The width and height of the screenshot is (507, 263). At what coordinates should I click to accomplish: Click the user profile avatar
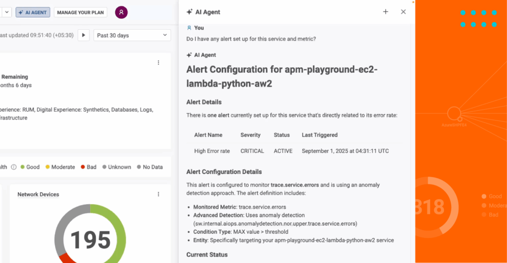121,12
